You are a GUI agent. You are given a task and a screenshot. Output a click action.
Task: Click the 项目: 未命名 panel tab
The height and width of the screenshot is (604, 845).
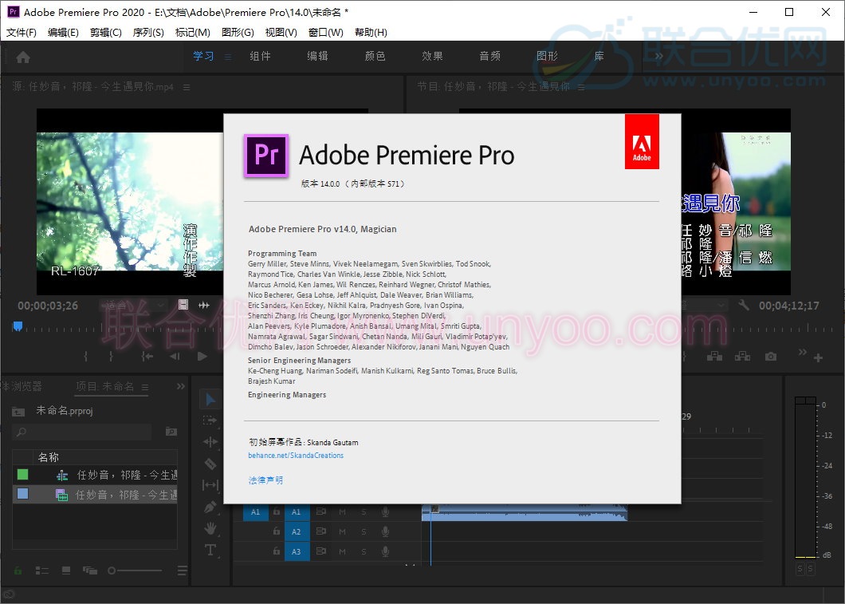[x=105, y=386]
